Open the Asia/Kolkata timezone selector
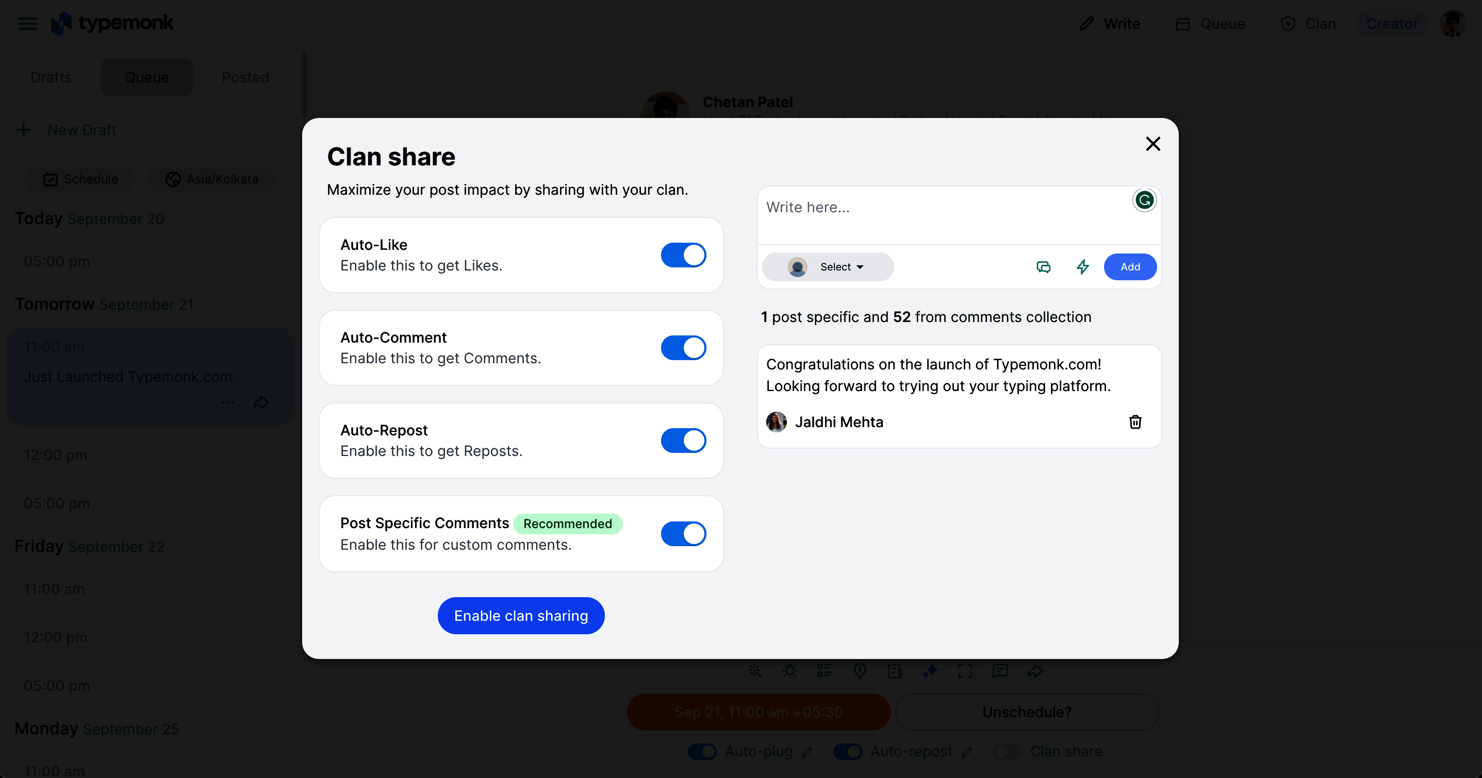This screenshot has width=1482, height=778. 212,179
